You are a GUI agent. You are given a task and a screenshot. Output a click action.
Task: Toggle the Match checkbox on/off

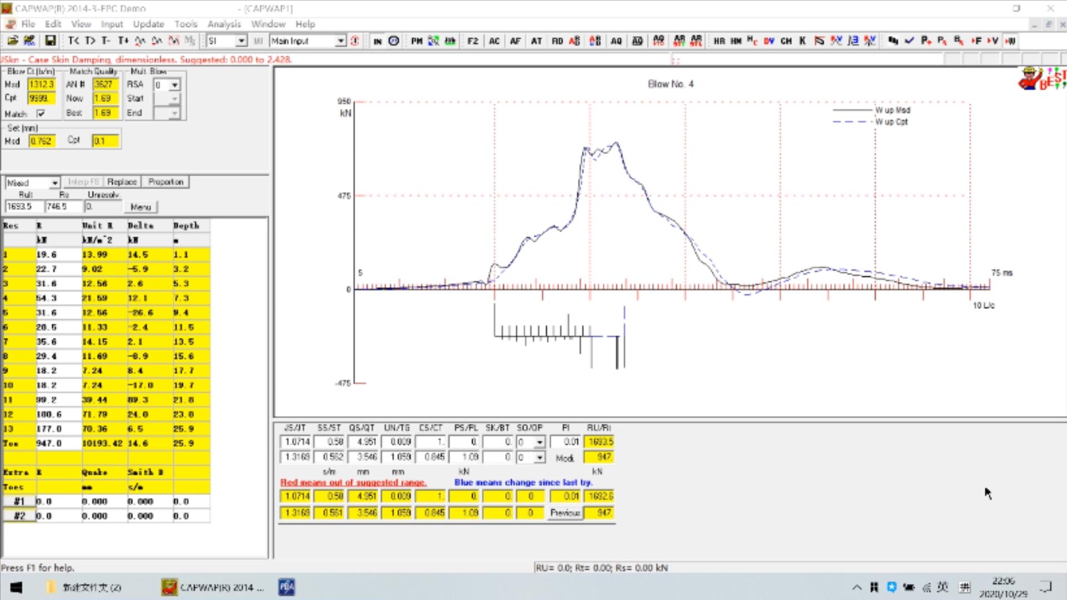pos(41,113)
